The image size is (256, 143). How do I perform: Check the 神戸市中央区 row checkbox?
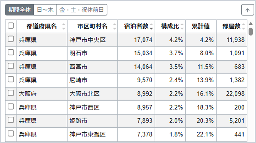[11, 39]
